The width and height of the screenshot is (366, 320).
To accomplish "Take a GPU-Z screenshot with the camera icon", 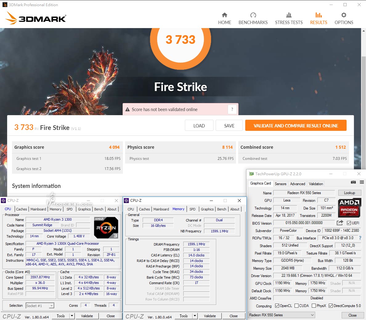I will [x=353, y=182].
